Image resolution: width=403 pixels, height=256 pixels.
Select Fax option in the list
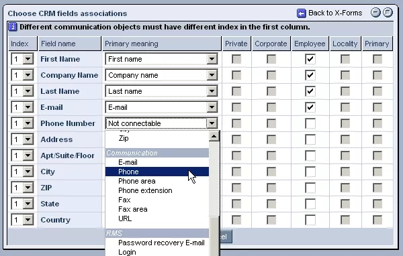point(157,200)
